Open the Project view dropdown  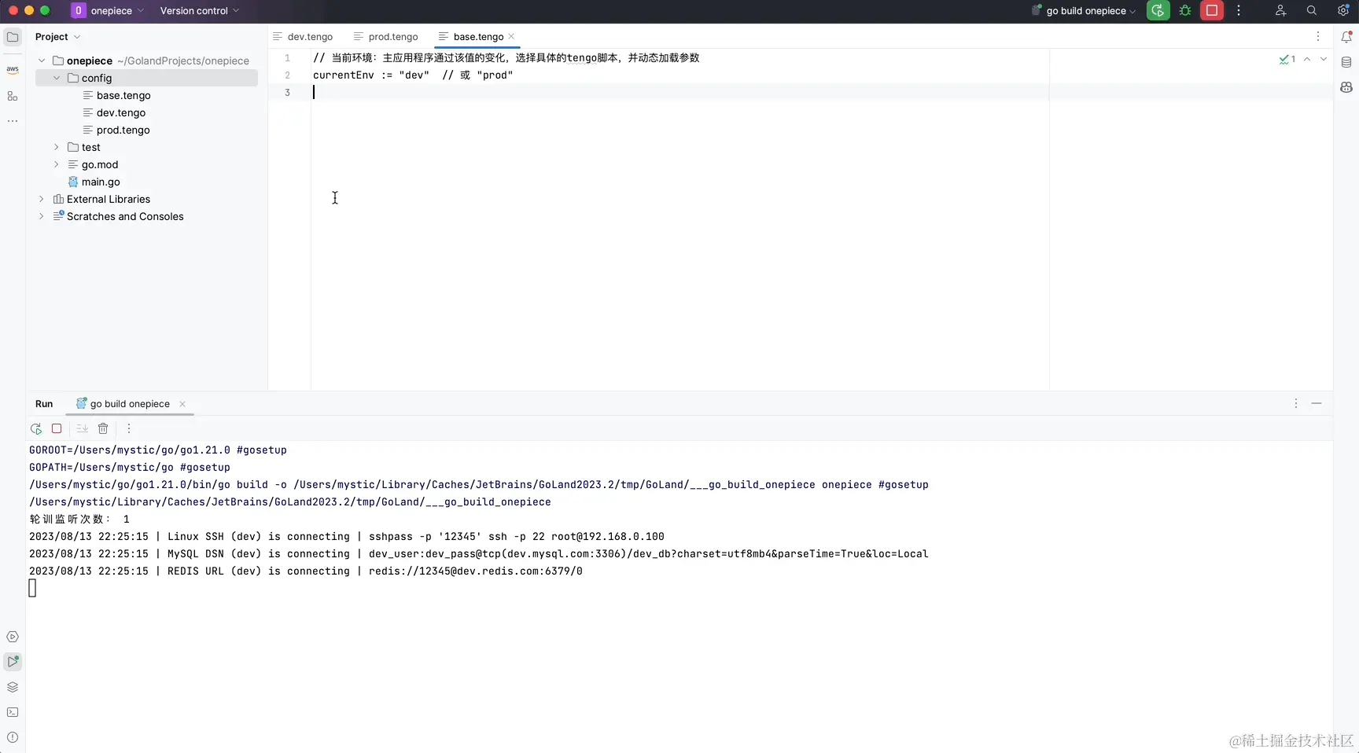(57, 37)
